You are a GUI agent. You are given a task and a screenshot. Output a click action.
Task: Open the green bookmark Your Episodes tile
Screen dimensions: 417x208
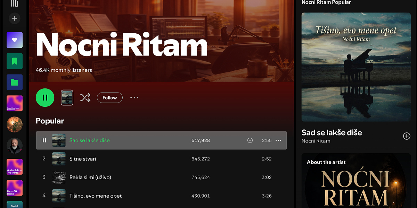[15, 61]
